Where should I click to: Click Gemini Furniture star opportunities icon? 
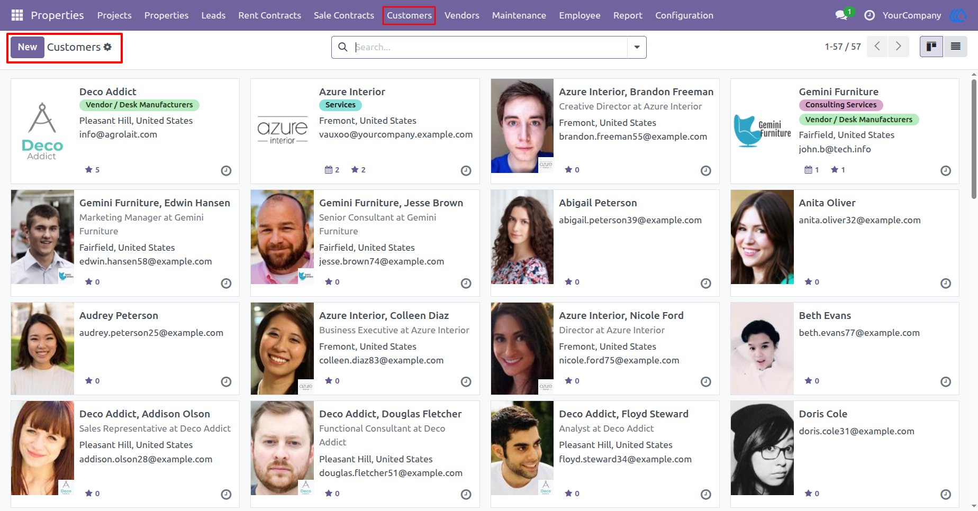click(835, 170)
